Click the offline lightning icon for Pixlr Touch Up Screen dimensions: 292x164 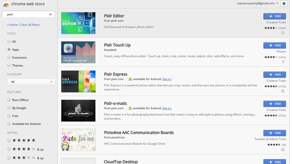pos(283,62)
